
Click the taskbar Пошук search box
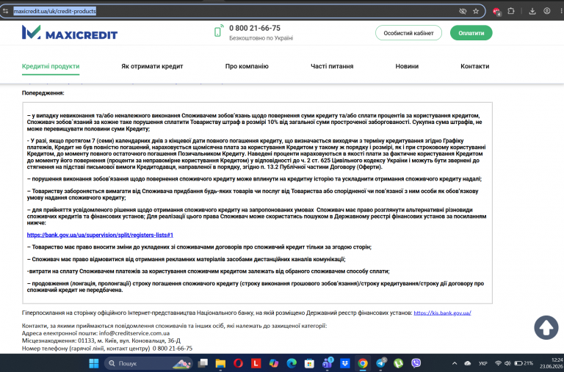tap(148, 363)
